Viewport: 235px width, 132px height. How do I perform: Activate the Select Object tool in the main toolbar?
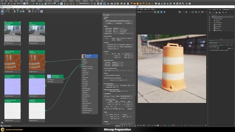point(25,4)
